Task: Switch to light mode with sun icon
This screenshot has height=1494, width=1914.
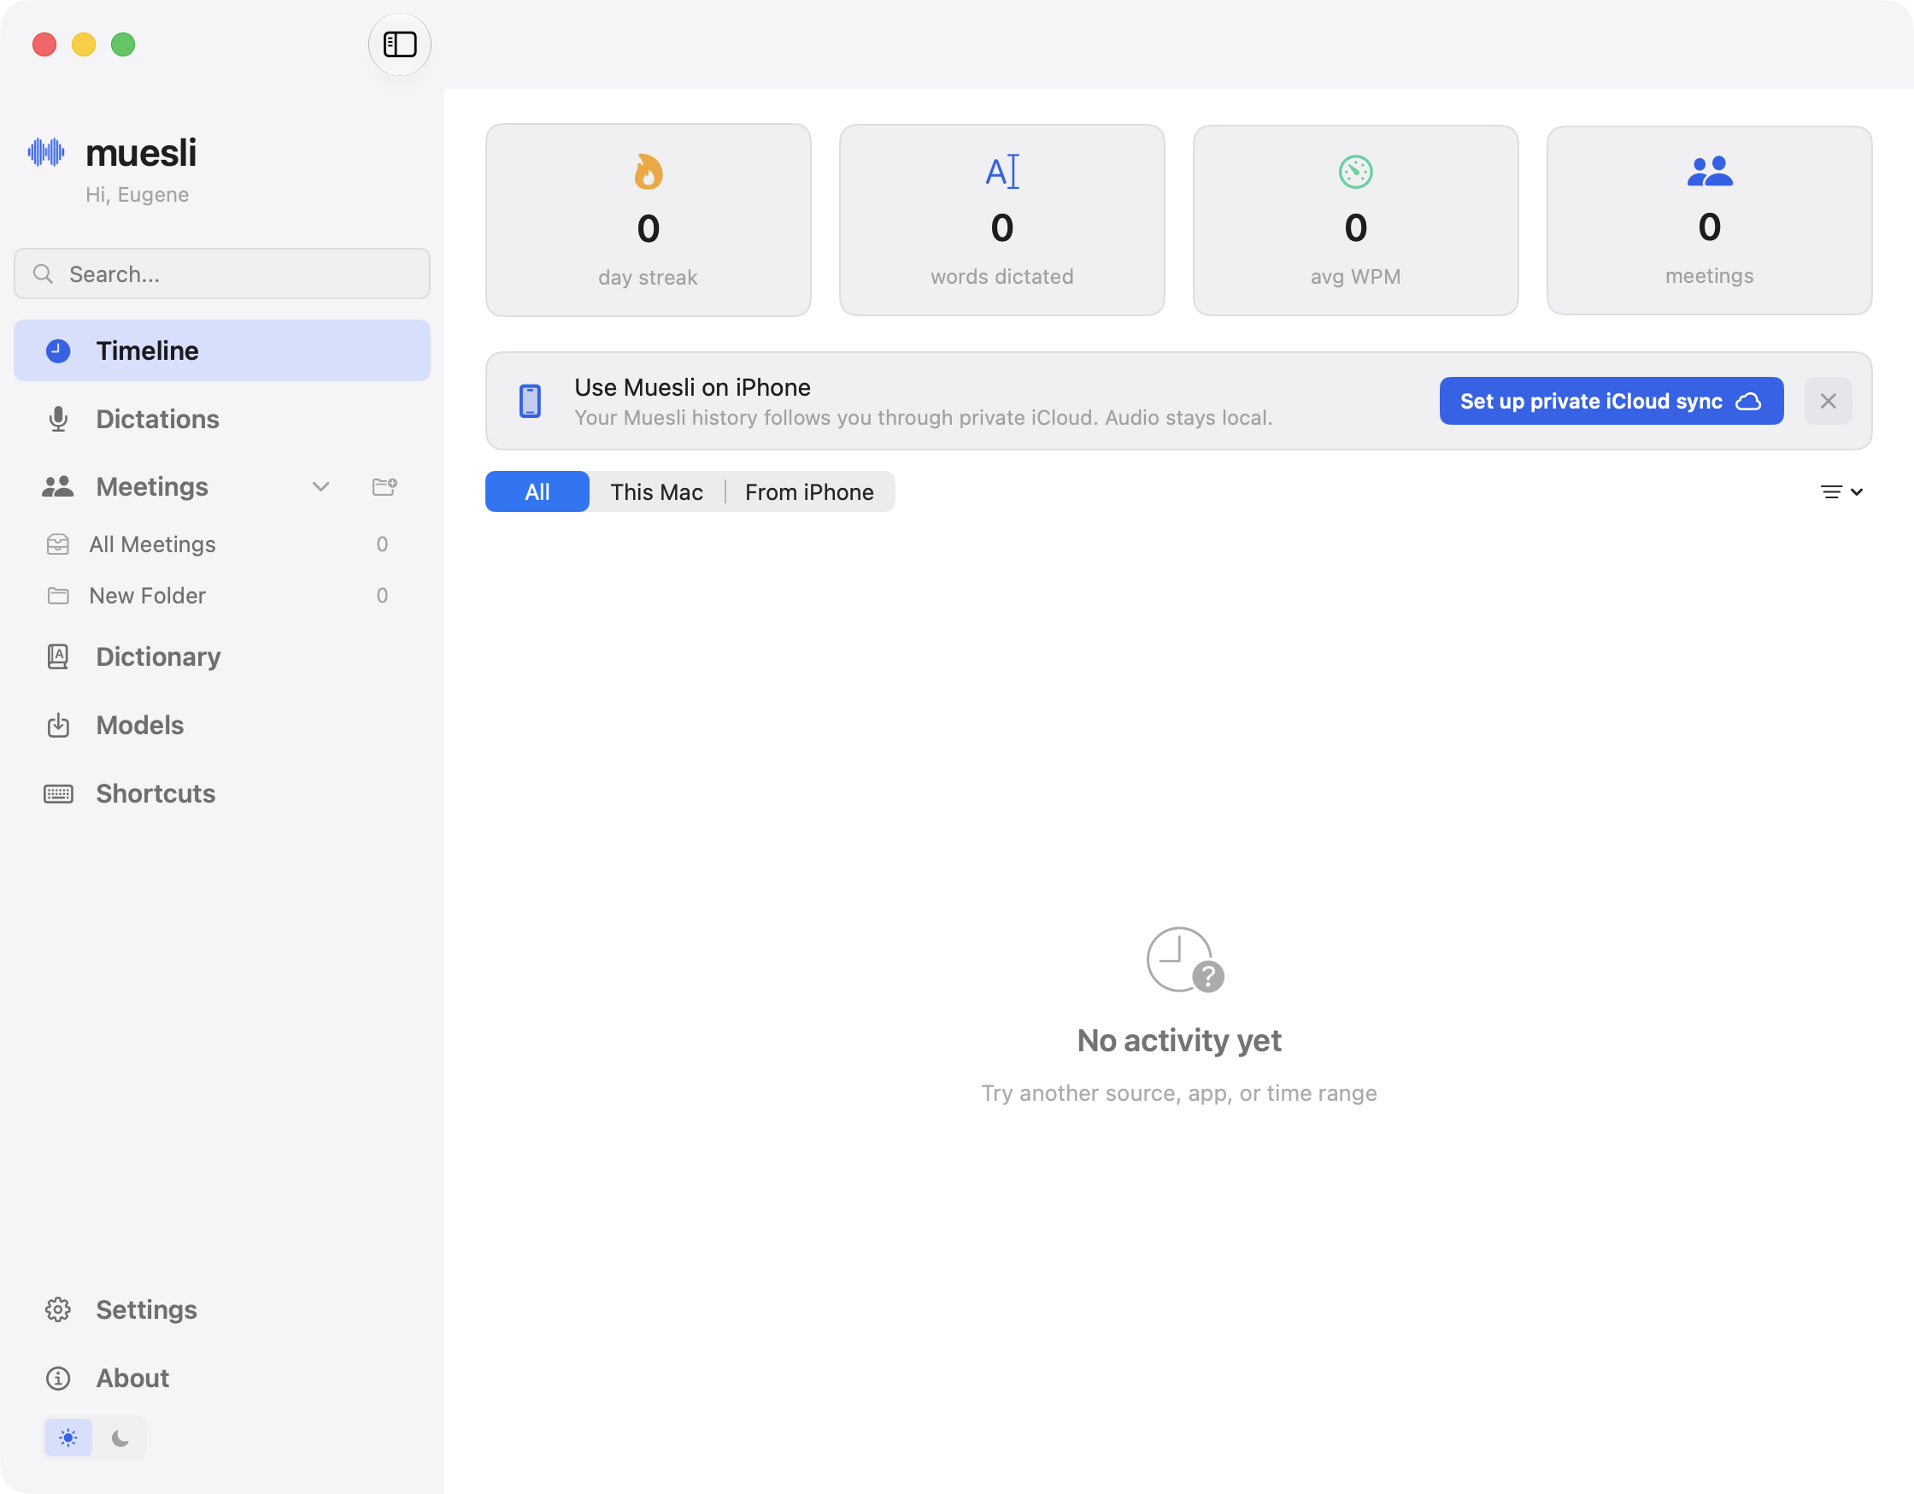Action: click(68, 1438)
